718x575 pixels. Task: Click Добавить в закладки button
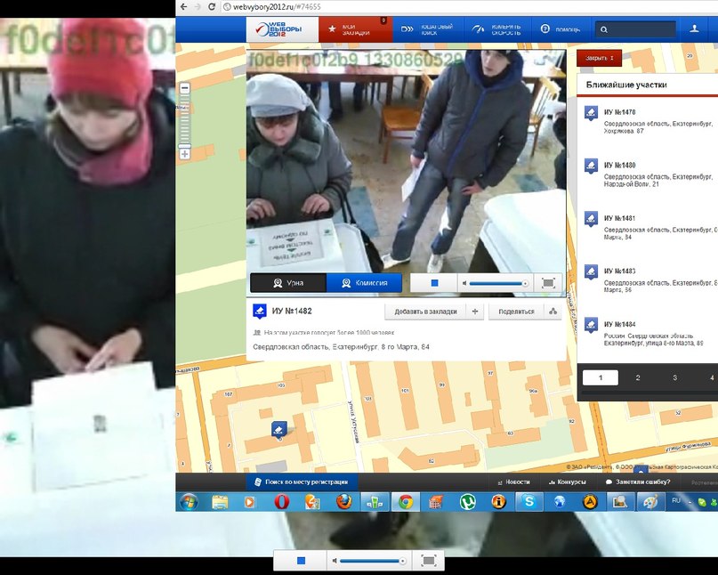[x=425, y=311]
